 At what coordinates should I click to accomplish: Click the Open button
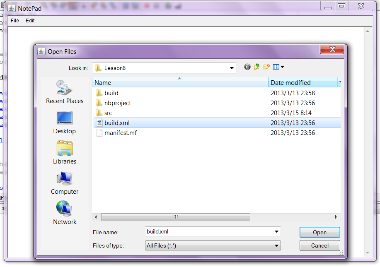pyautogui.click(x=319, y=232)
